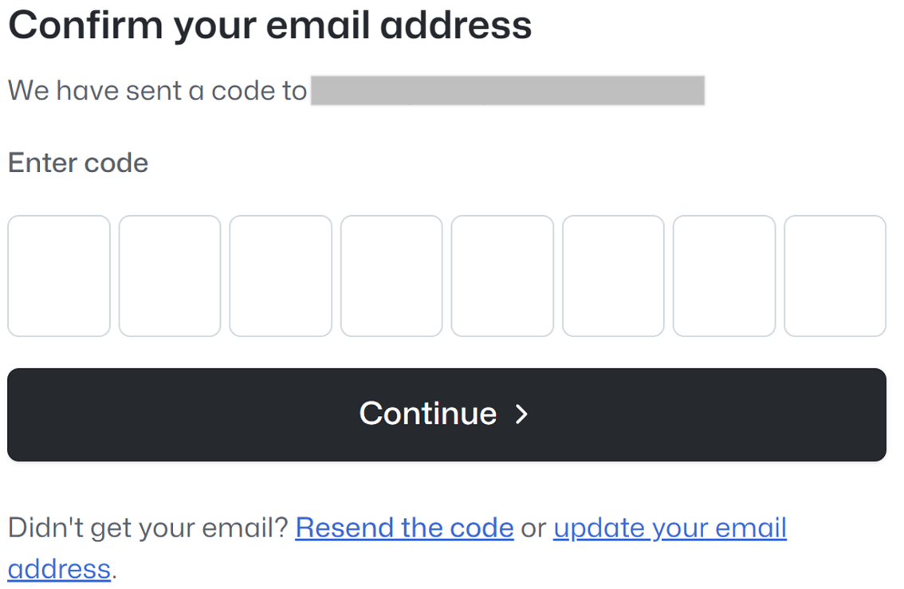Click the second code entry box

click(169, 276)
